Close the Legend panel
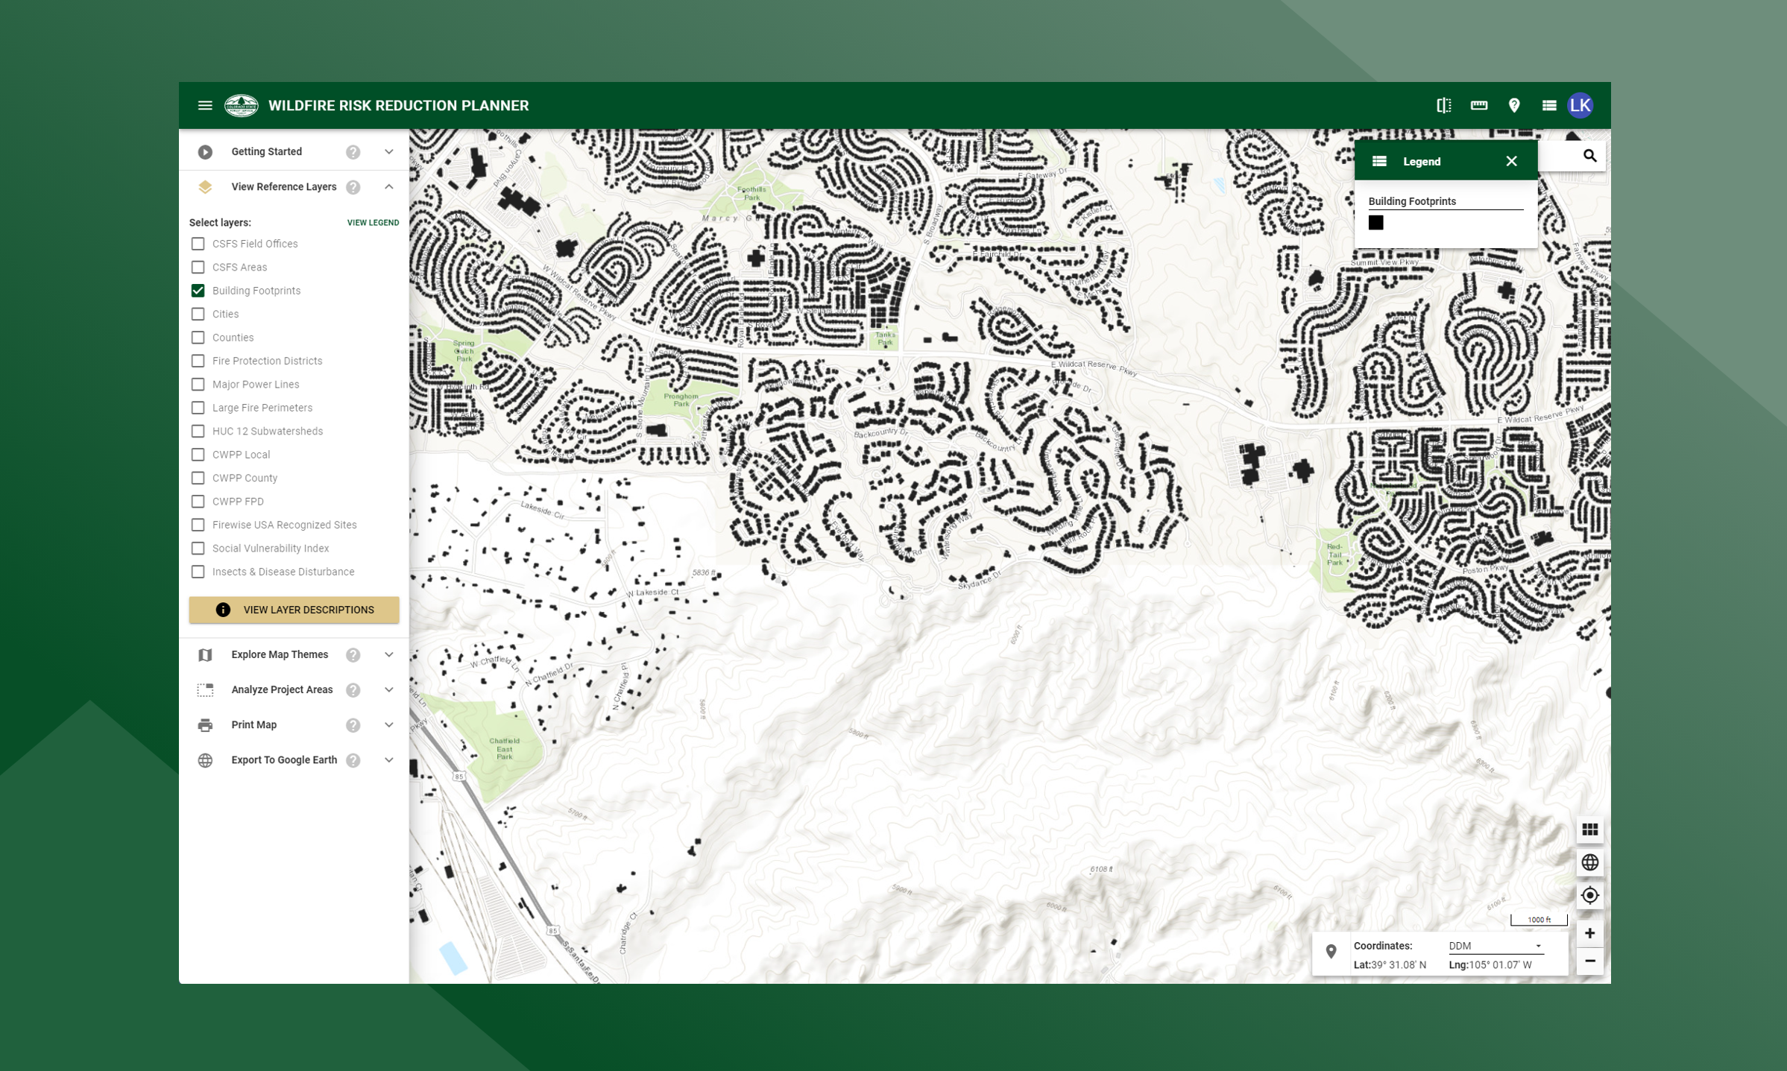The height and width of the screenshot is (1071, 1787). (x=1511, y=161)
